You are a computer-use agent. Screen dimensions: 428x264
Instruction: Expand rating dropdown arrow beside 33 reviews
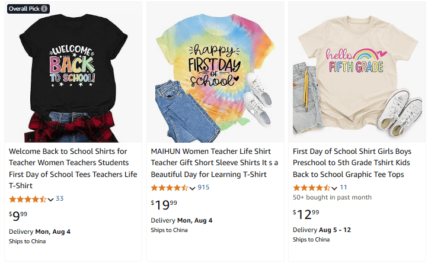50,199
